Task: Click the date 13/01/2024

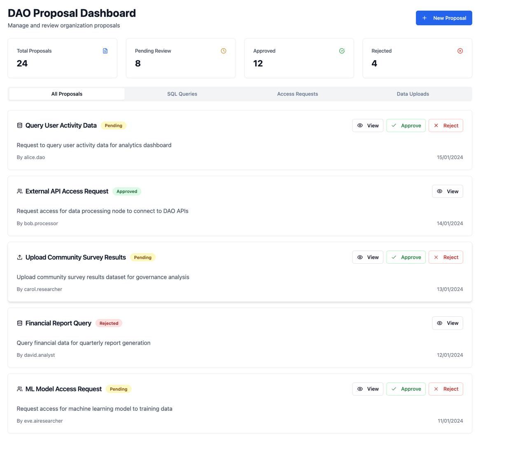Action: (450, 289)
